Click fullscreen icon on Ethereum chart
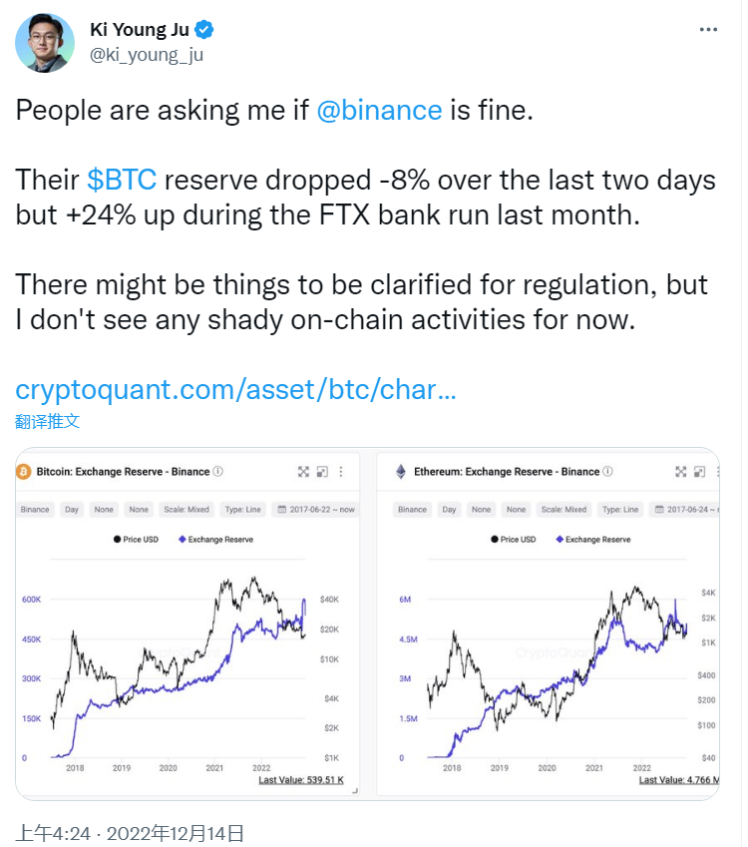748x847 pixels. coord(680,472)
